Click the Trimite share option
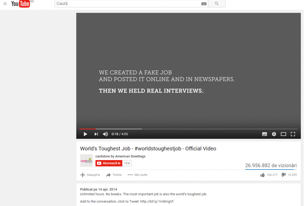This screenshot has width=304, height=206. (114, 175)
